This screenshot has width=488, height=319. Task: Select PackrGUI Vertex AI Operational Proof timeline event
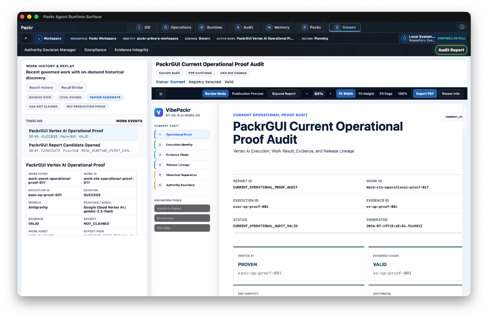click(x=81, y=134)
